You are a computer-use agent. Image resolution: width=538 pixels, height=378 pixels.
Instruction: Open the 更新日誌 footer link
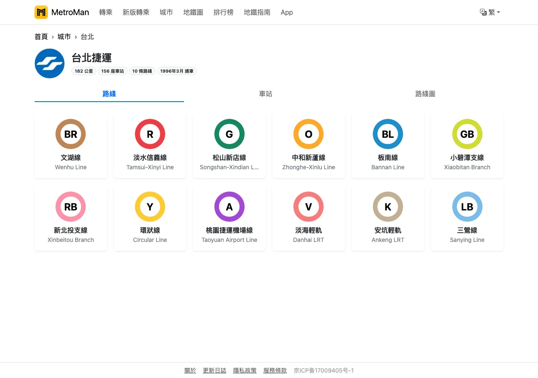click(x=215, y=370)
